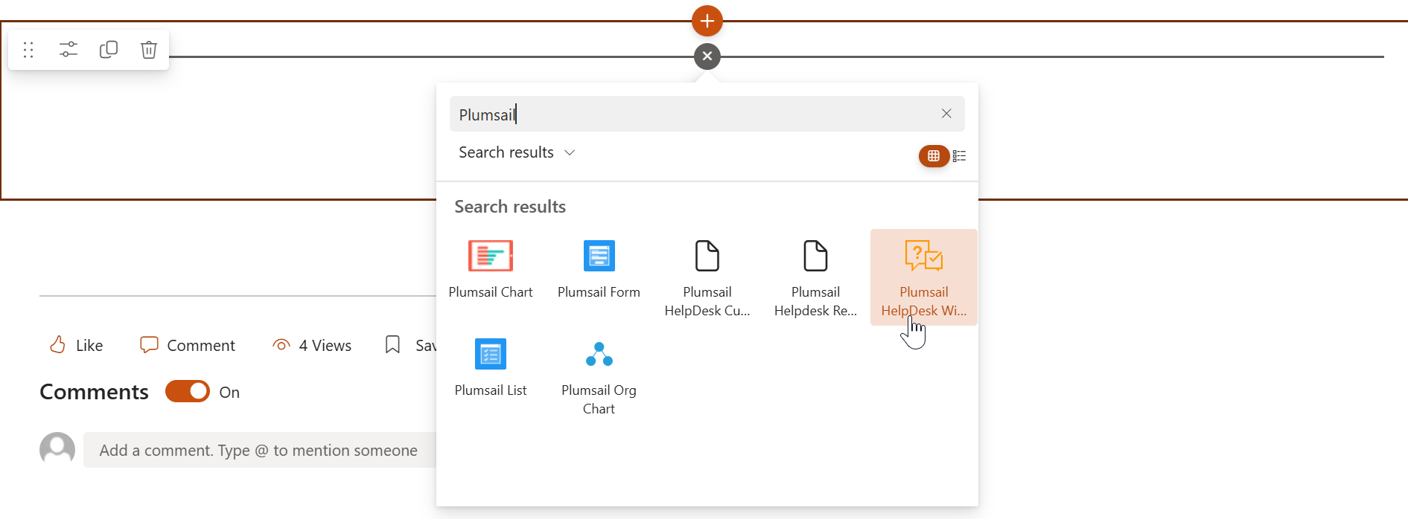The image size is (1408, 519).
Task: Click the Comment button
Action: tap(188, 345)
